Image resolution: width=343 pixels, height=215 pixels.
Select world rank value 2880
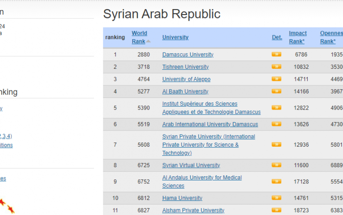tap(143, 55)
